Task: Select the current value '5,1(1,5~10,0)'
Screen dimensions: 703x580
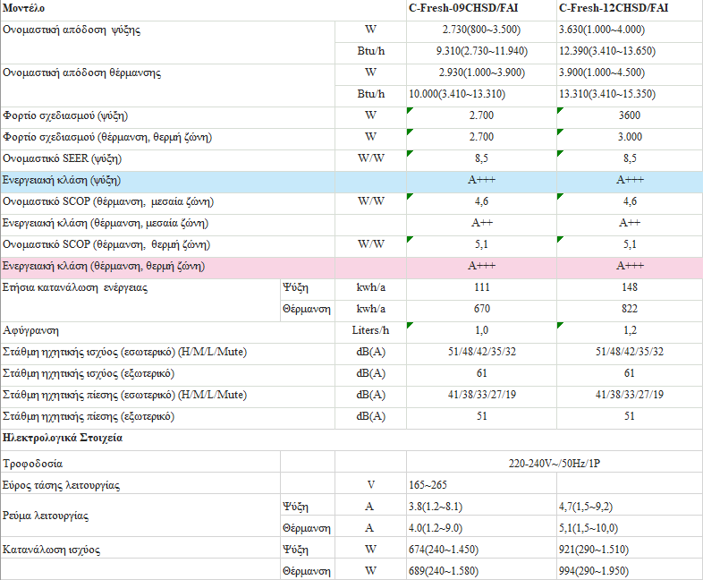Action: tap(589, 528)
